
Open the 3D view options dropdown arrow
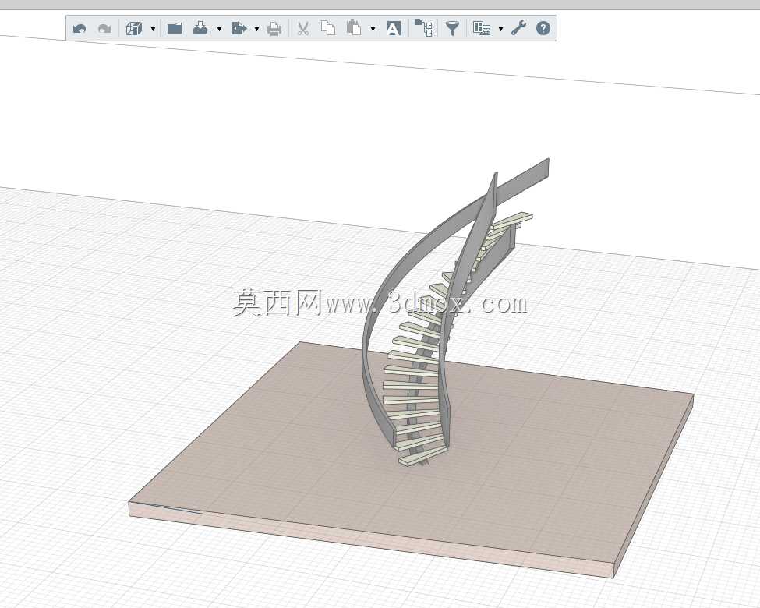[x=153, y=29]
